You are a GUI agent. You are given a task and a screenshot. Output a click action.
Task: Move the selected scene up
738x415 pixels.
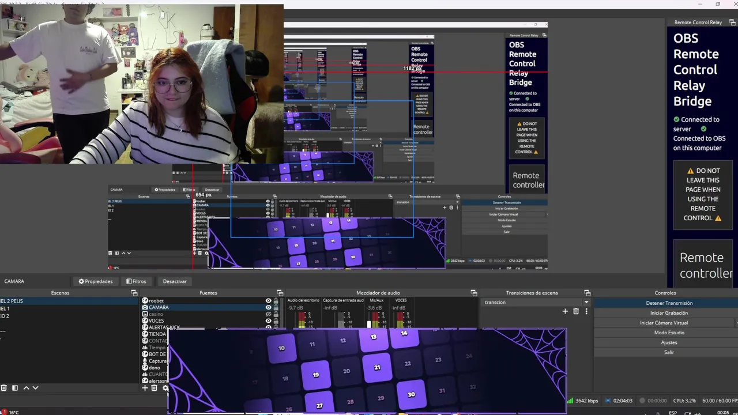click(26, 388)
